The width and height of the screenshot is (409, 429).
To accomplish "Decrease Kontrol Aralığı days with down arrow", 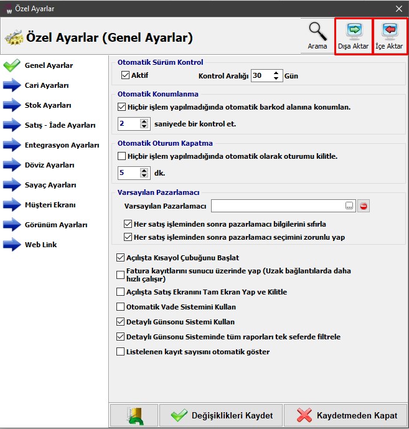I will point(276,78).
